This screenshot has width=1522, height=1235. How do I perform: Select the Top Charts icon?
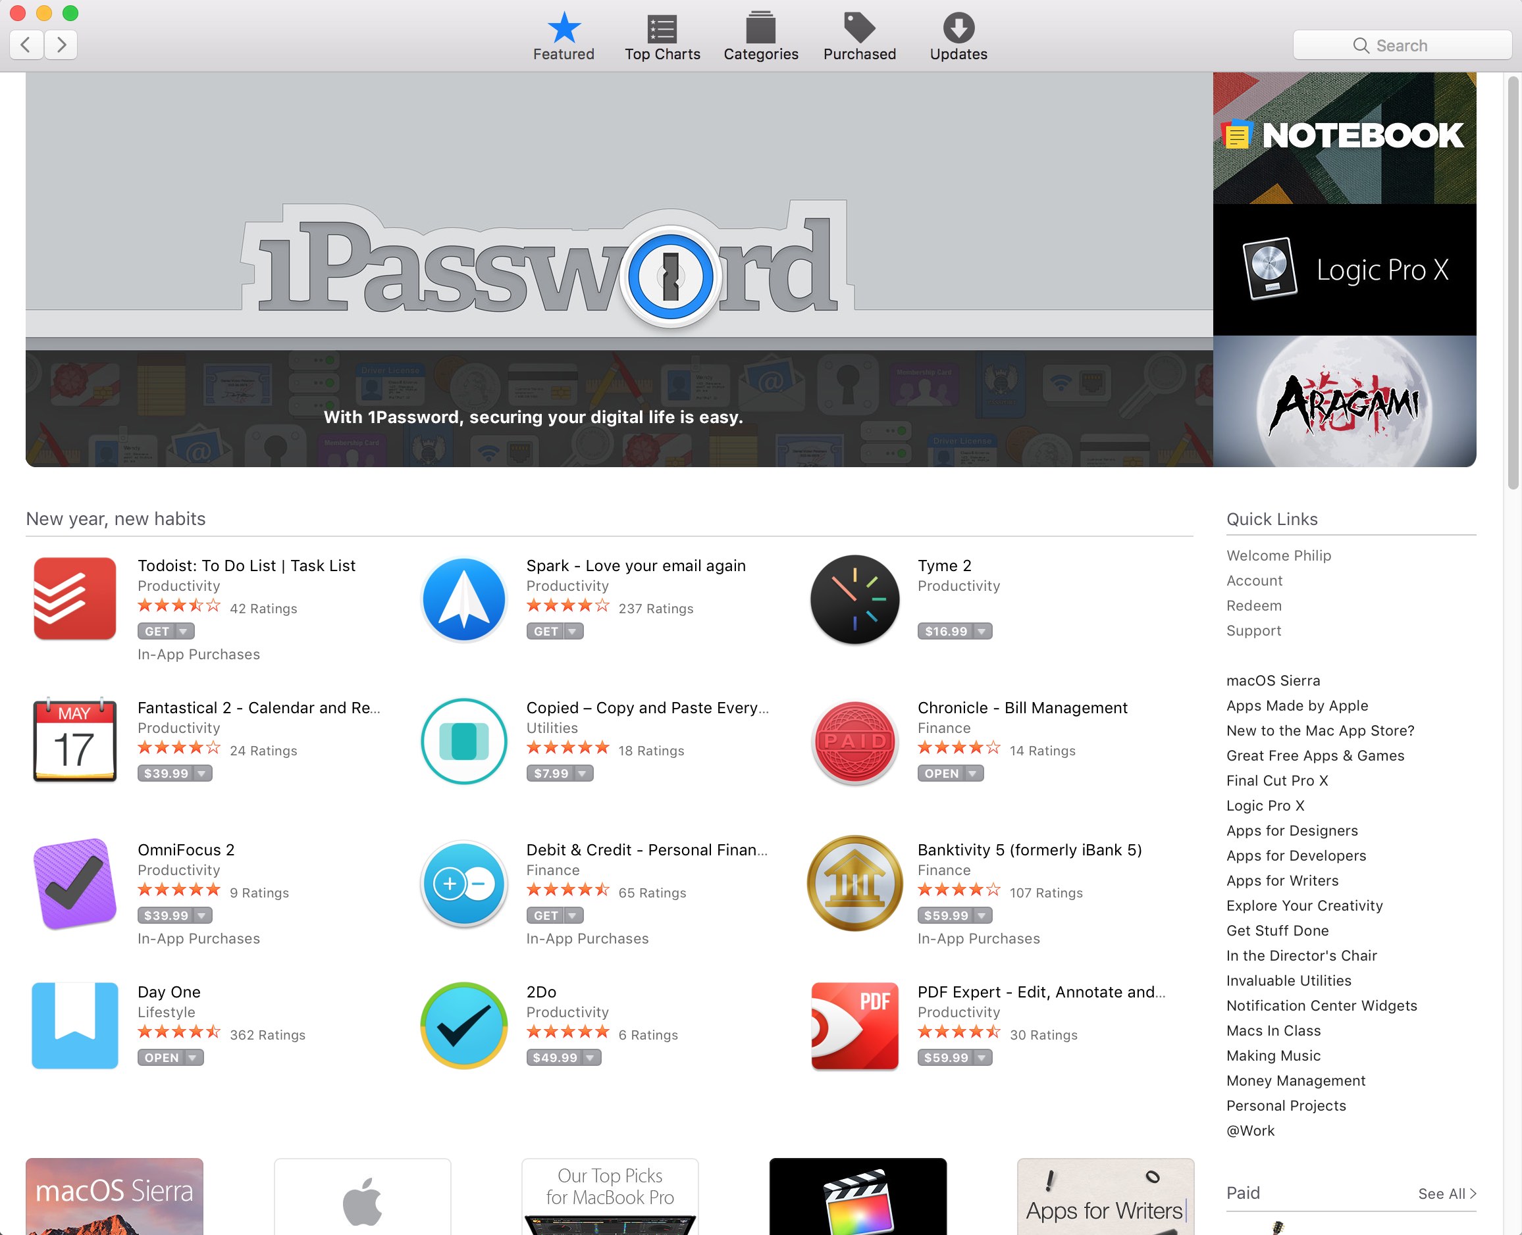662,30
